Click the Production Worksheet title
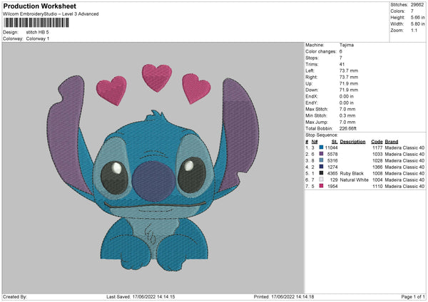 pos(39,6)
